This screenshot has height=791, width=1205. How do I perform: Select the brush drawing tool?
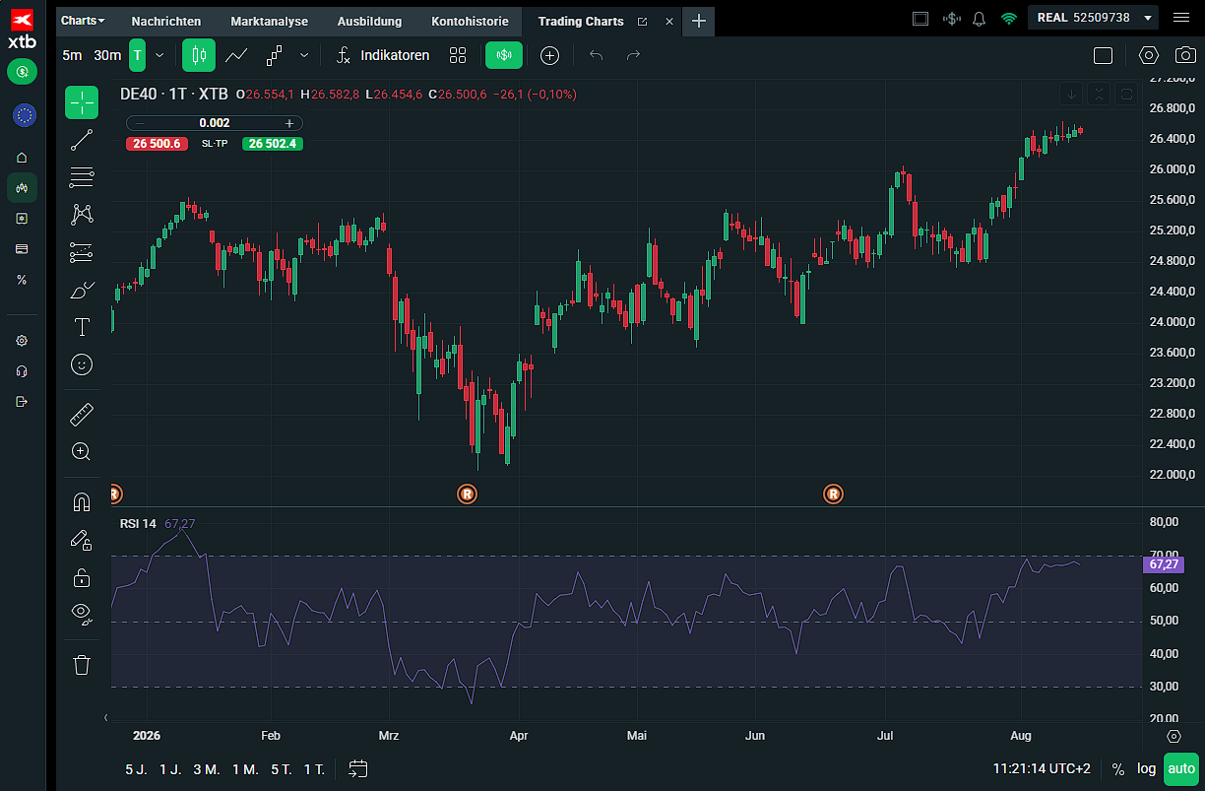point(82,290)
